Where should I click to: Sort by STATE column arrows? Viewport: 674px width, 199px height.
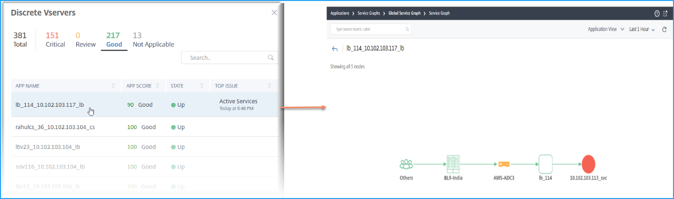(x=202, y=86)
